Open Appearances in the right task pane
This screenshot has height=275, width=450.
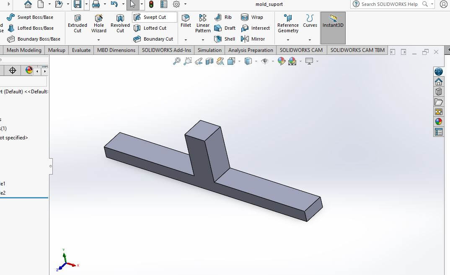(439, 121)
